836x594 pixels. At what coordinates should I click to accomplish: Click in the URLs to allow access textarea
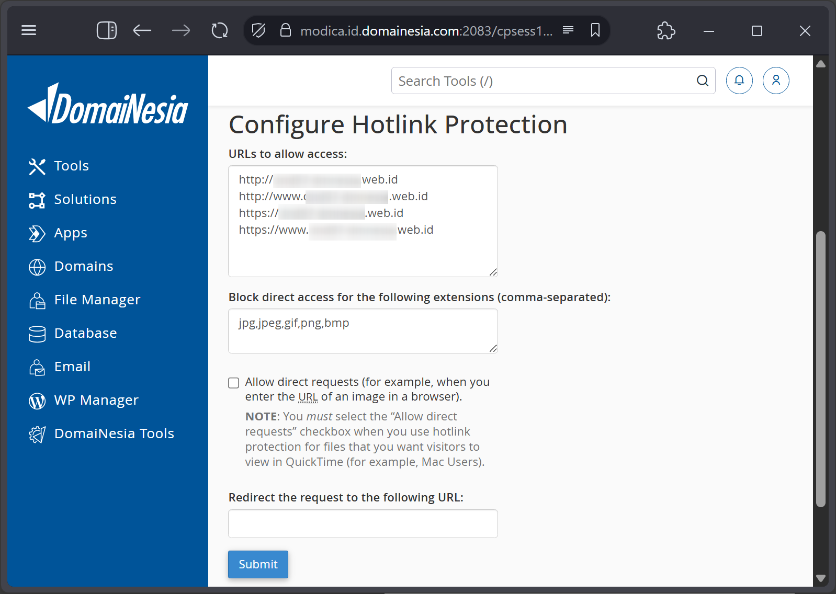[x=363, y=221]
